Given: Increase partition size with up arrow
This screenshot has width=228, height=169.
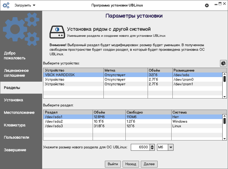Looking at the screenshot, I should 152,146.
